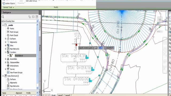171x96 pixels.
Task: Click the Point Clouds tree icon
Action: [8, 35]
